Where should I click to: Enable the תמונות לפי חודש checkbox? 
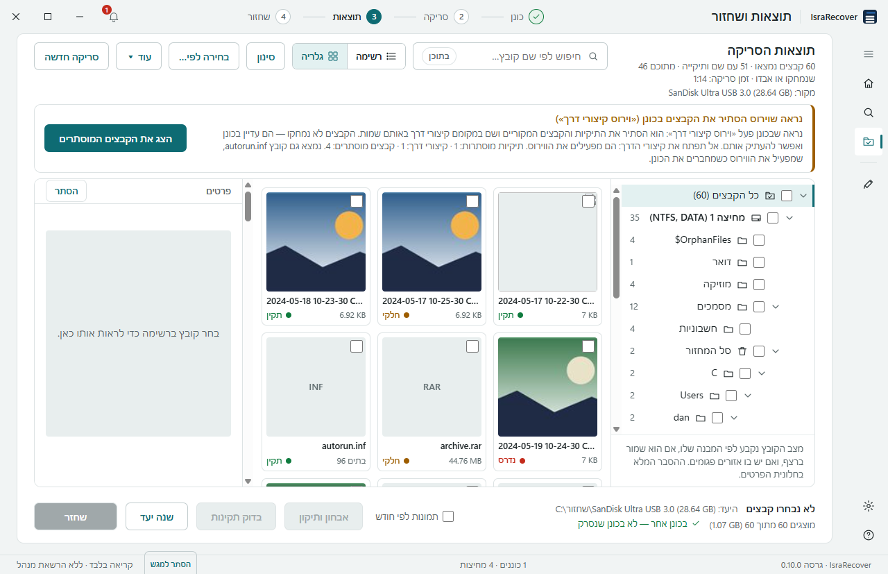[448, 516]
